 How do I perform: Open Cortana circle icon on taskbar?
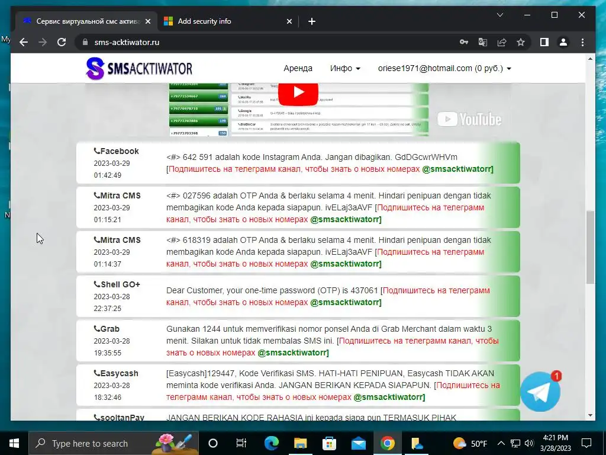[213, 443]
